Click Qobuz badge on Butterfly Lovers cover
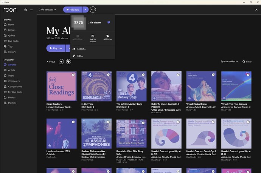Screen dimensions: 261x173 [154, 98]
